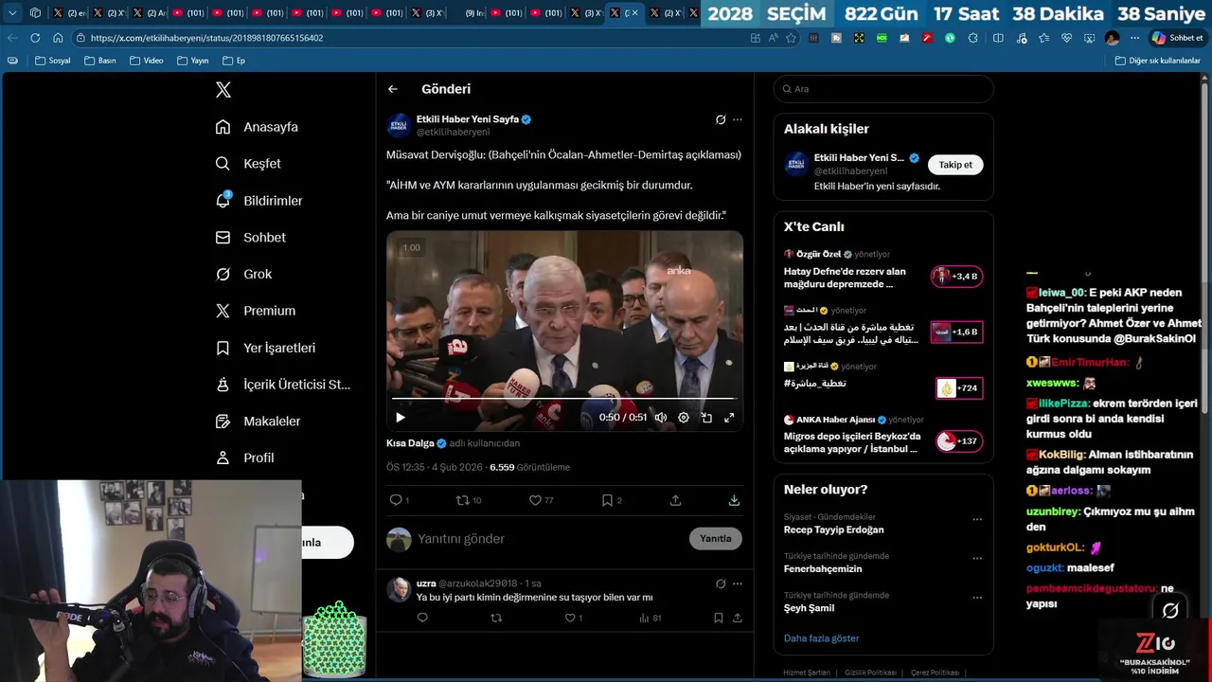Click the browser address bar URL
The height and width of the screenshot is (682, 1212).
tap(206, 38)
